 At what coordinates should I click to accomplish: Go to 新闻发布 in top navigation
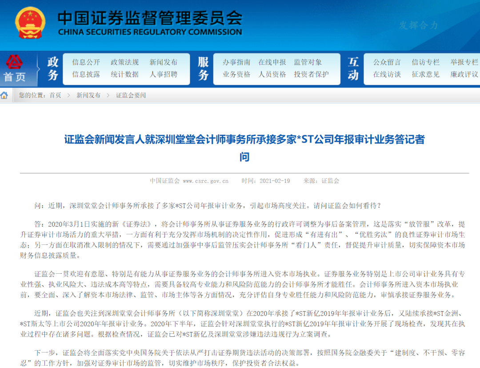(x=163, y=62)
